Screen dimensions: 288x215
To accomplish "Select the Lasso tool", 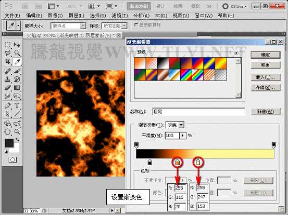I will (7, 53).
